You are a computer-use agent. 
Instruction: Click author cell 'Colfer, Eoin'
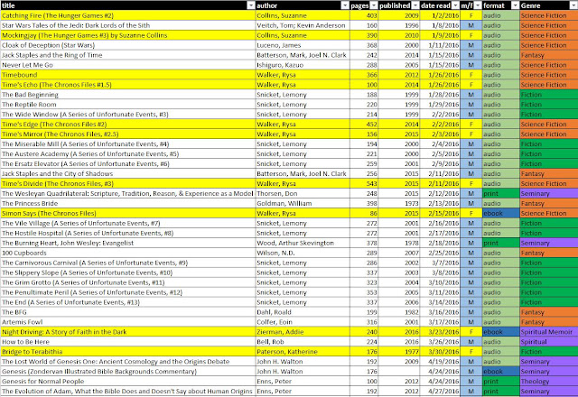coord(303,322)
